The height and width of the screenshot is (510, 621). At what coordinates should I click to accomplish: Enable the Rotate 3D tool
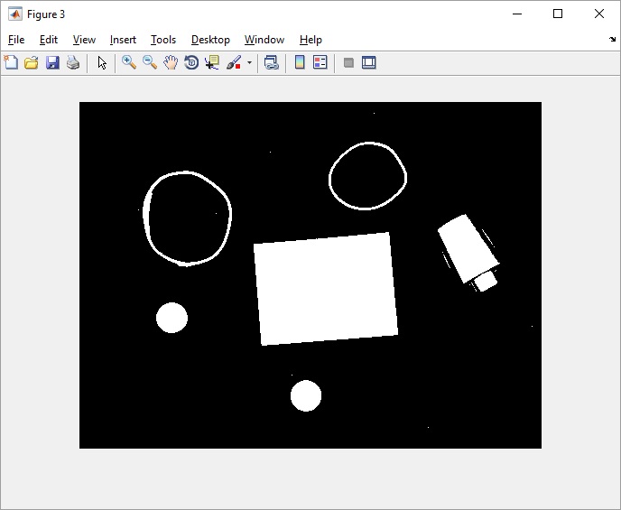click(191, 62)
